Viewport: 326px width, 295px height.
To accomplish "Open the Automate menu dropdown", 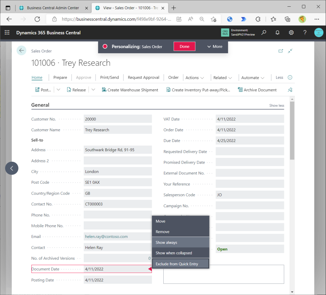I will click(252, 77).
